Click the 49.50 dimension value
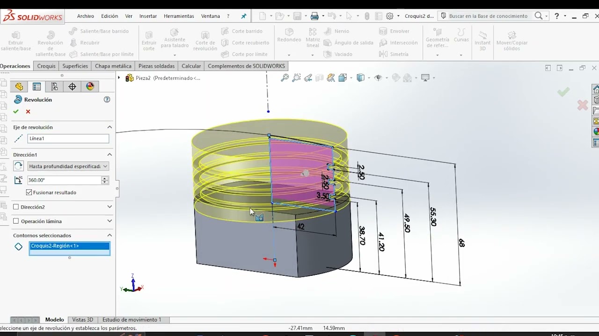The width and height of the screenshot is (599, 336). point(406,223)
